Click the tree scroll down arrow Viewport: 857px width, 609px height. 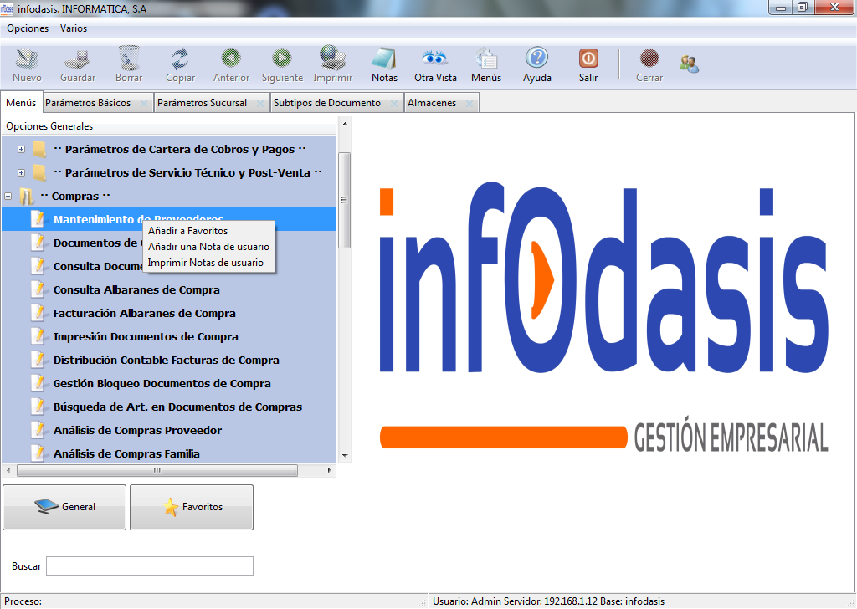(345, 456)
